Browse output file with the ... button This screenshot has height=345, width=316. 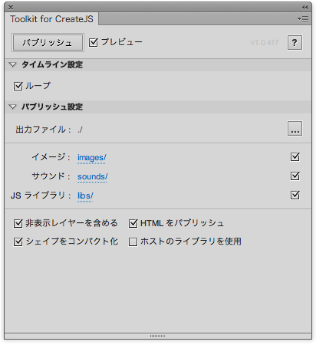tap(295, 129)
